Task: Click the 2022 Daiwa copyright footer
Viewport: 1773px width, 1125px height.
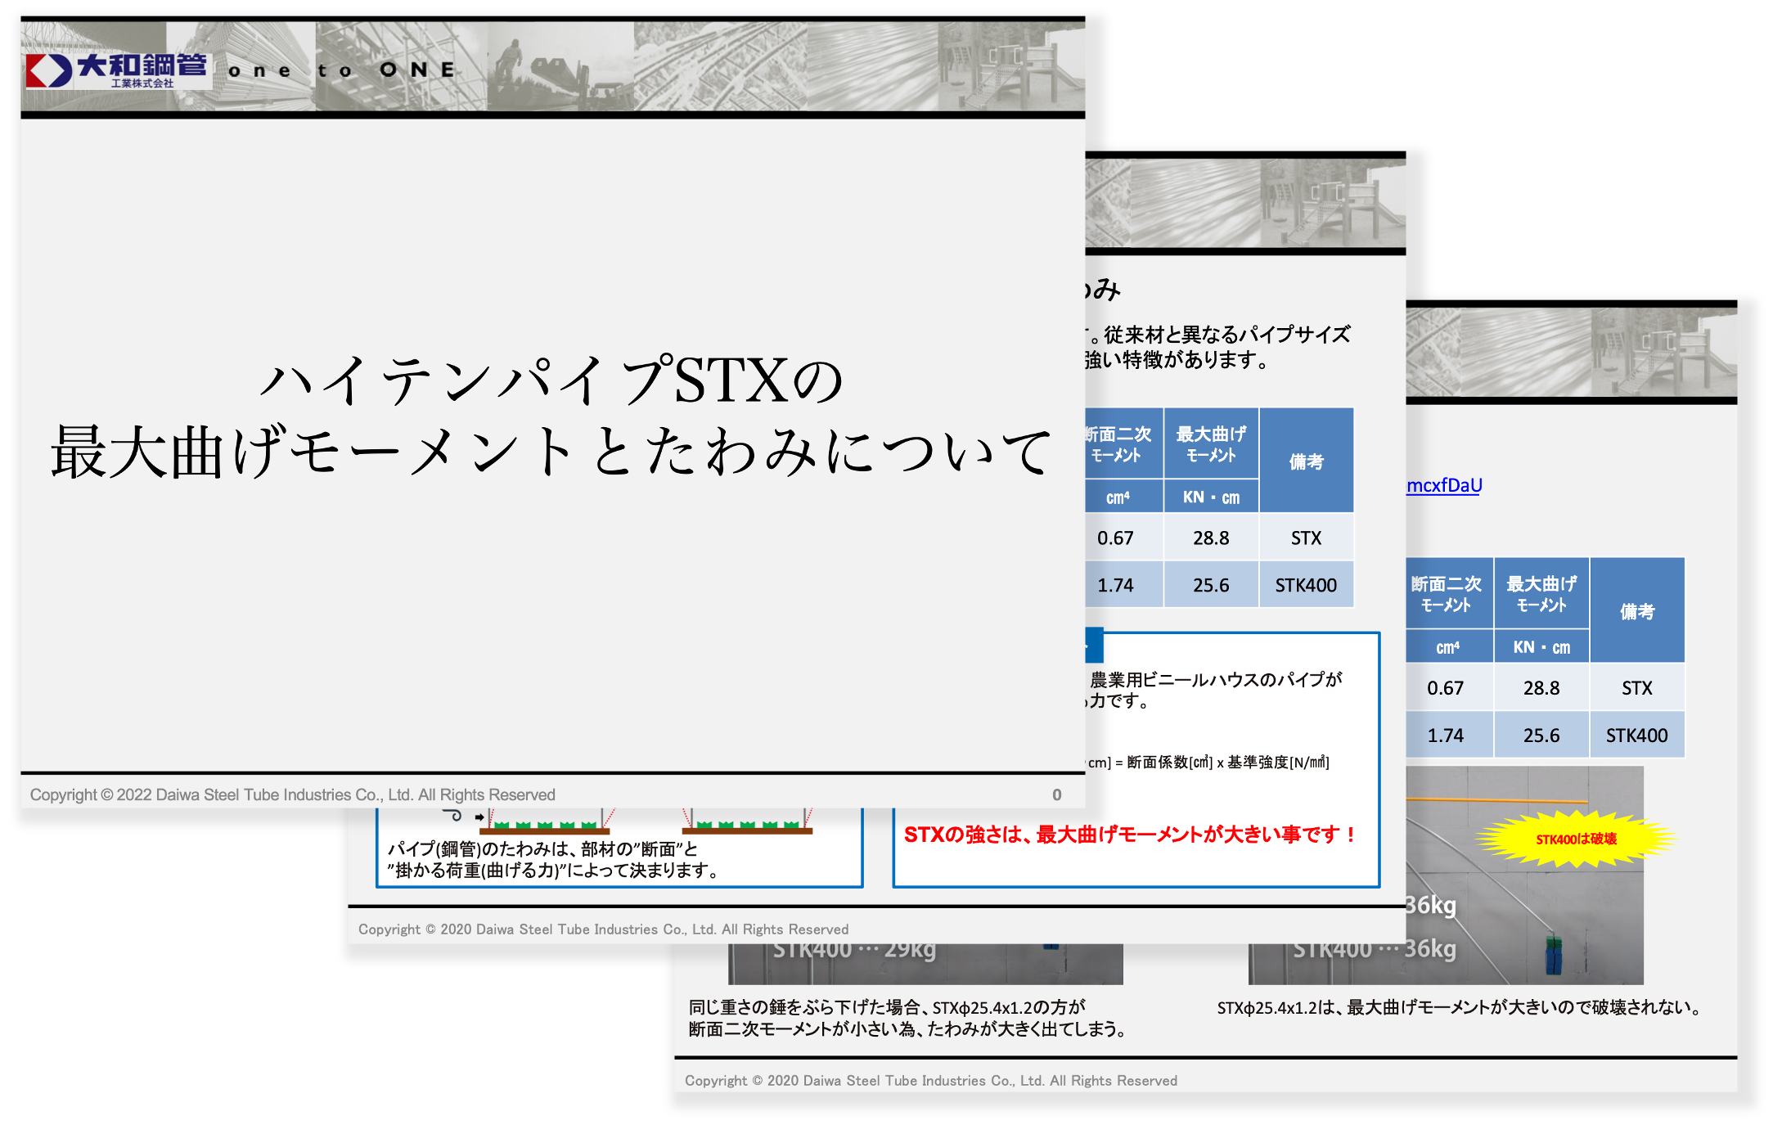Action: (292, 794)
